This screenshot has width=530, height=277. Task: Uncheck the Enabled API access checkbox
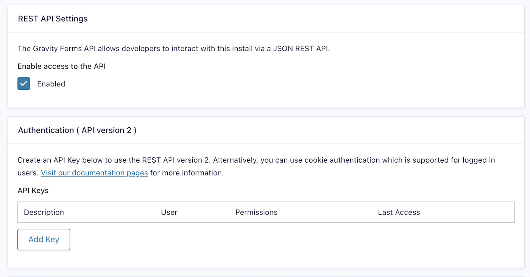click(x=24, y=84)
